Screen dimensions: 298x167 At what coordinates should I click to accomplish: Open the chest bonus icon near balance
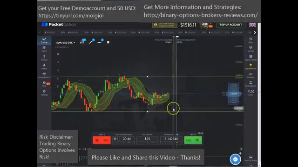pyautogui.click(x=204, y=26)
